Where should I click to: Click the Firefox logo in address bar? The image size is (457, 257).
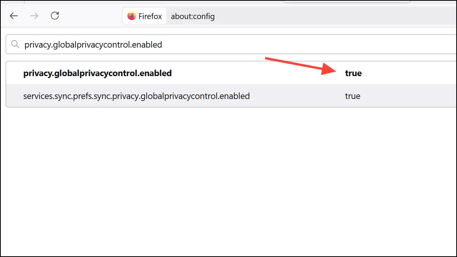[x=132, y=16]
